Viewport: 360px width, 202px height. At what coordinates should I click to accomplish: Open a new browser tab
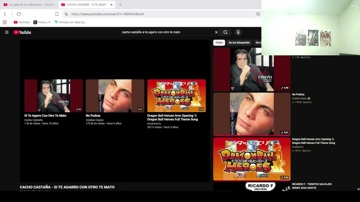click(120, 4)
